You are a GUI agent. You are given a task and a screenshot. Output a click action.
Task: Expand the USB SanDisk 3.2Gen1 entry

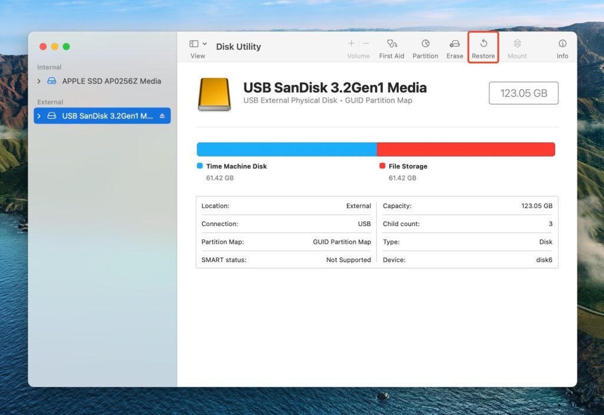pyautogui.click(x=38, y=116)
